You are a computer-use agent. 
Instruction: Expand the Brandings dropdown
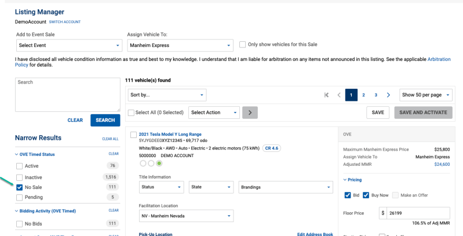coord(286,187)
